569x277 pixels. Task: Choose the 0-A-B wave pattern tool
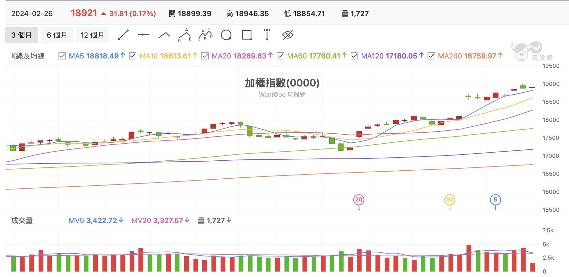185,35
